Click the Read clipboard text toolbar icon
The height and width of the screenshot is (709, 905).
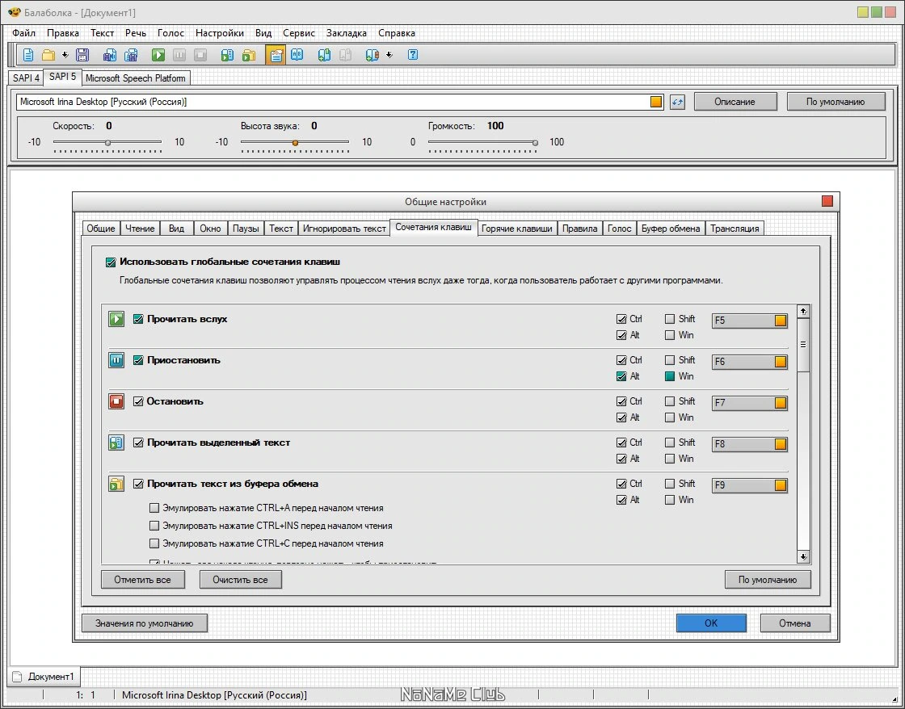pyautogui.click(x=249, y=55)
